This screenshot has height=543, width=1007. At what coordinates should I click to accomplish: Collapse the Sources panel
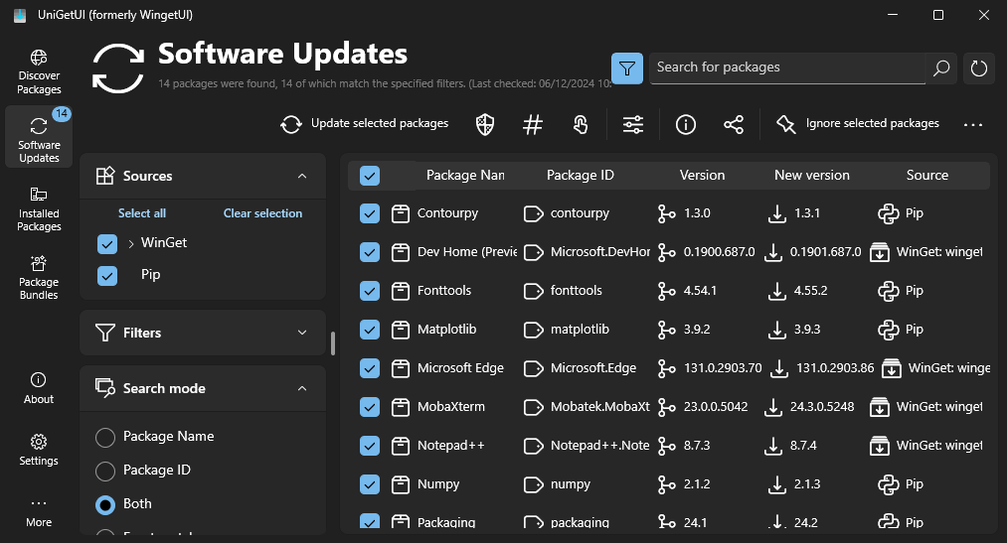coord(302,176)
